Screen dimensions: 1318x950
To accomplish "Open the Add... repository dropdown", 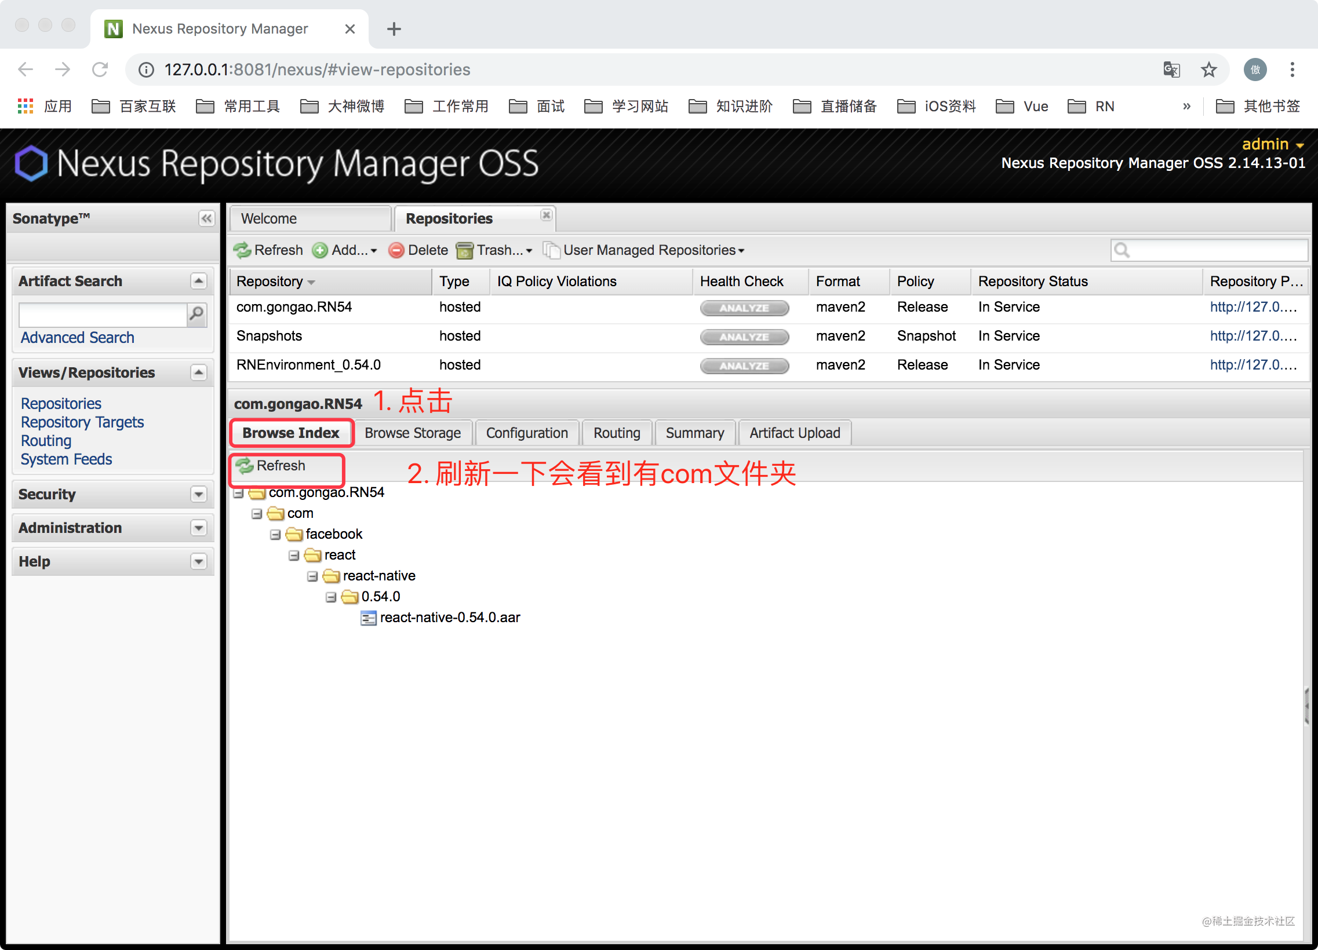I will pyautogui.click(x=345, y=250).
